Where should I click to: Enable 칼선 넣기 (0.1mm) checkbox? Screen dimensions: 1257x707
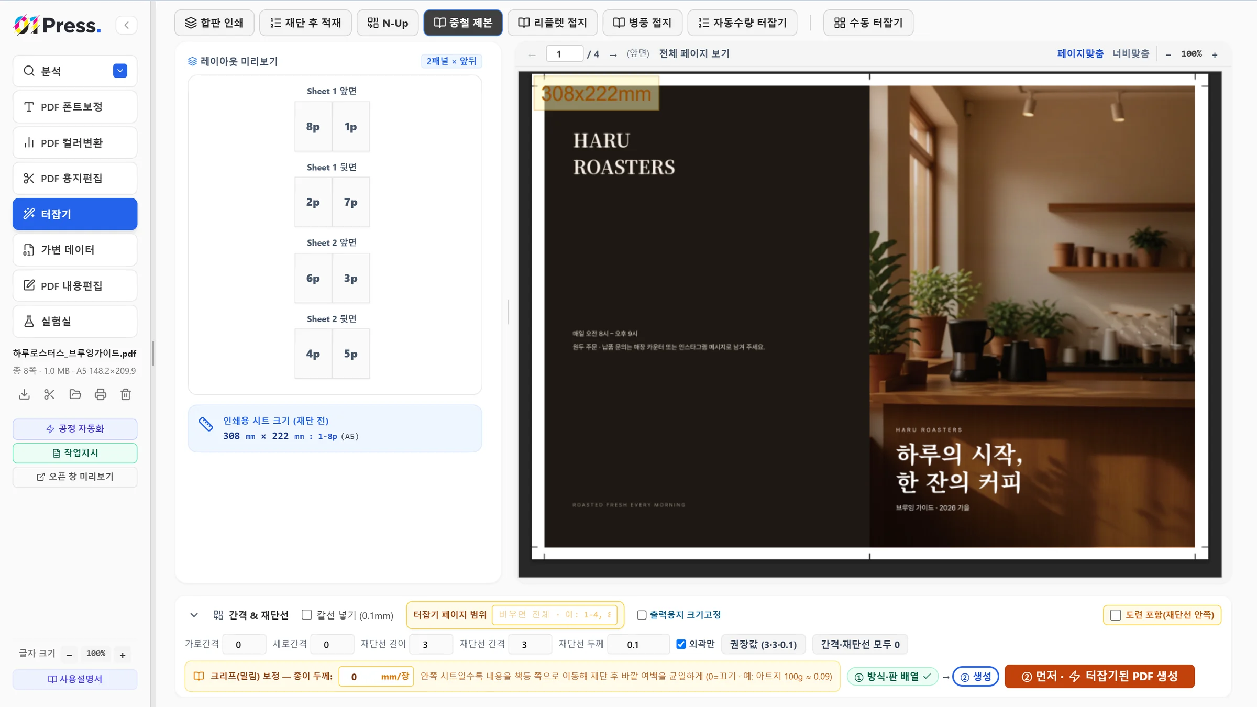point(307,615)
